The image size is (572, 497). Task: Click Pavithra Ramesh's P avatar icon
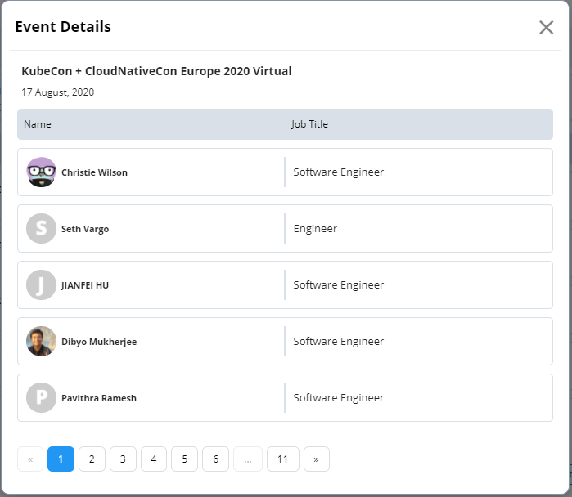coord(41,397)
